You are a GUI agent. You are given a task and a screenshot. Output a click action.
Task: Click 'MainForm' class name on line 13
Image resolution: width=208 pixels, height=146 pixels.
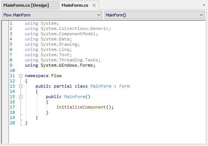click(x=101, y=86)
